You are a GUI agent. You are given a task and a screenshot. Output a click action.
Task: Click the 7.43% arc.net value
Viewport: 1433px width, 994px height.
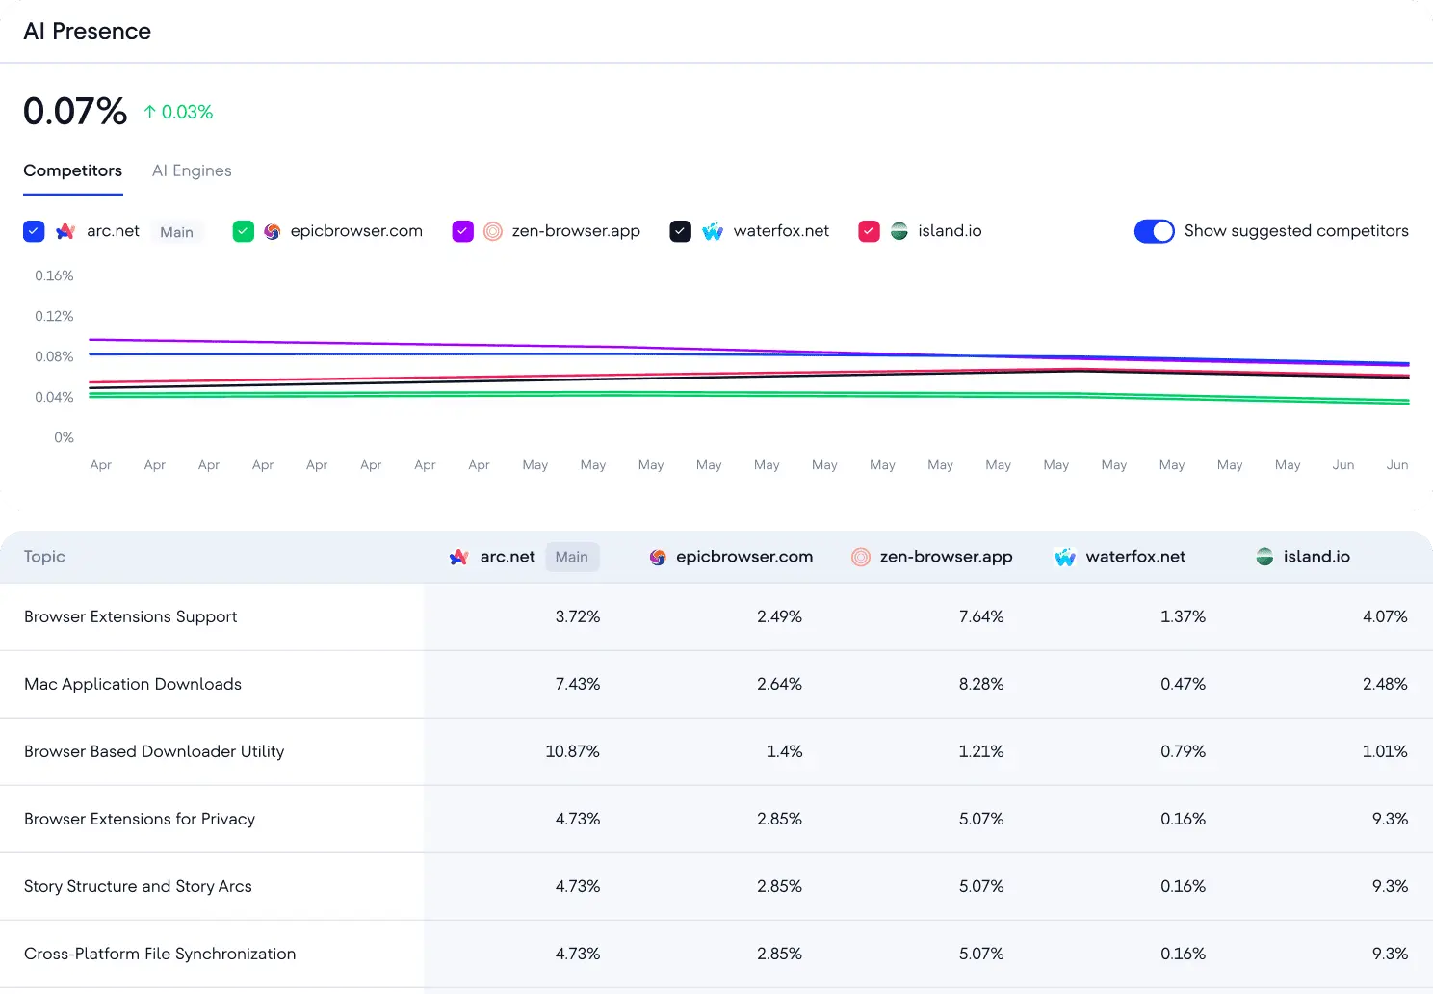578,684
